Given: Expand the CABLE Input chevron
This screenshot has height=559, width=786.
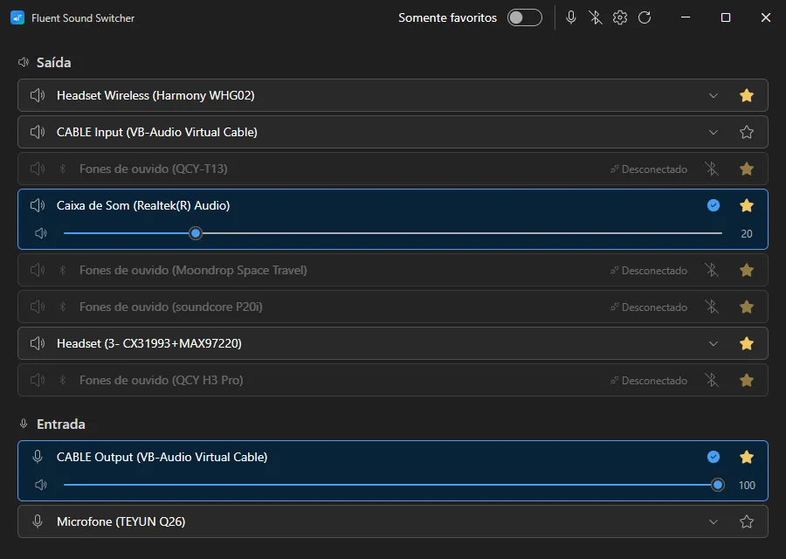Looking at the screenshot, I should (x=714, y=133).
